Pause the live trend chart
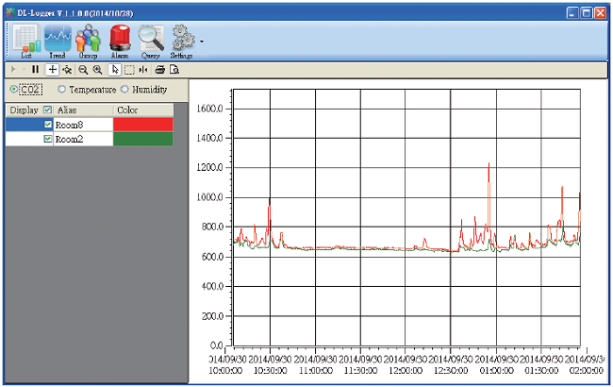Image resolution: width=613 pixels, height=387 pixels. tap(36, 70)
